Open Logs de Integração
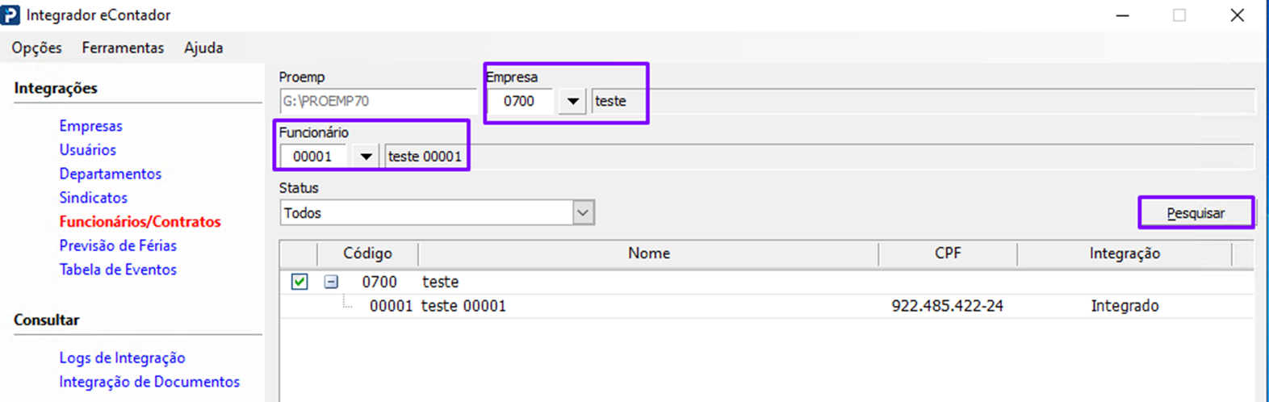The width and height of the screenshot is (1269, 402). pyautogui.click(x=122, y=358)
